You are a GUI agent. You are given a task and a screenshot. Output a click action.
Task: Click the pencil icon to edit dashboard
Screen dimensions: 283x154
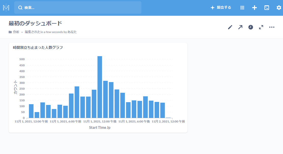coord(230,27)
